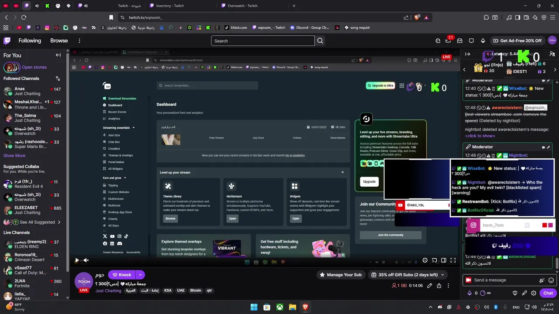Open the Bits diamond icon in top bar

pyautogui.click(x=483, y=41)
